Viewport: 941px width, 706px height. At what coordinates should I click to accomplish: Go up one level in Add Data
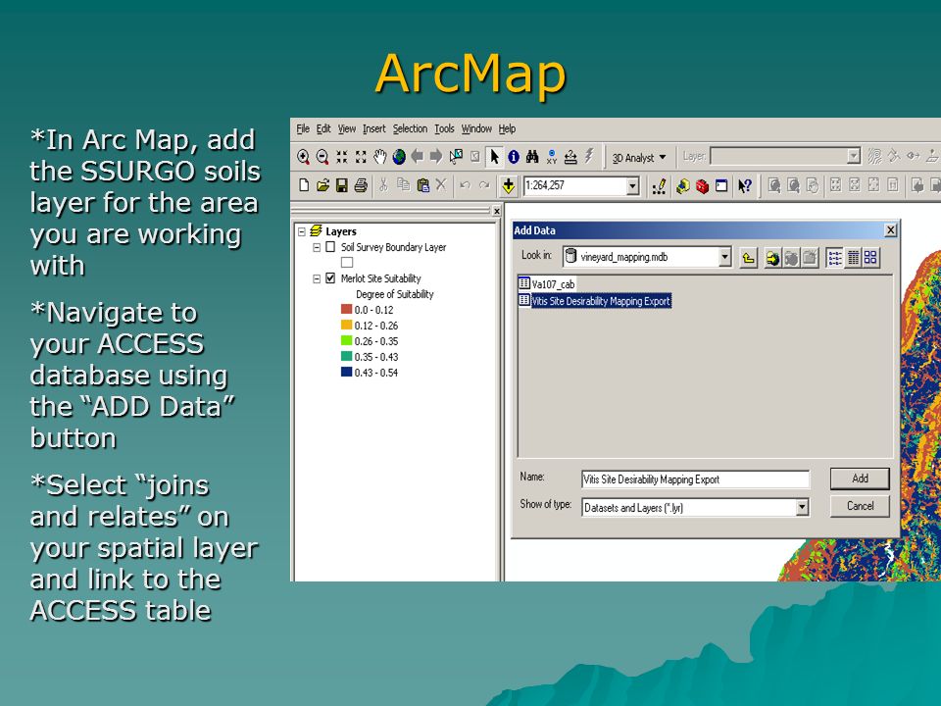point(748,258)
